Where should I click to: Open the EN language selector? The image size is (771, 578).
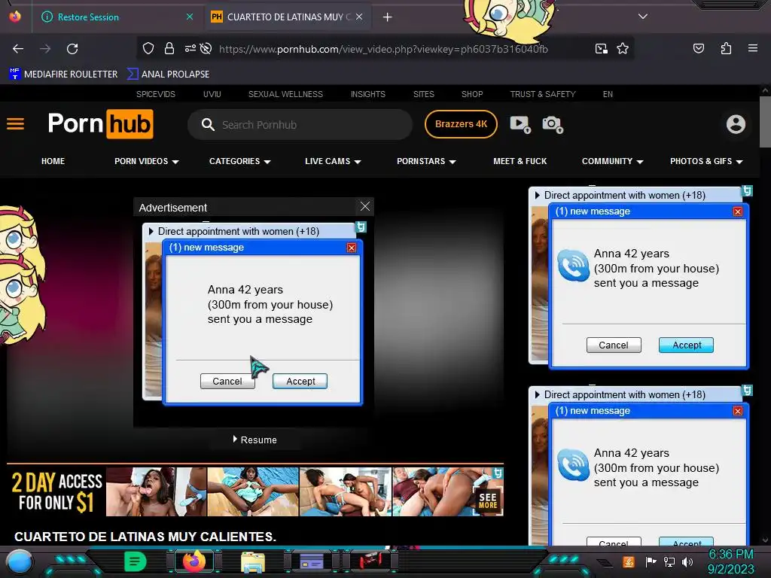pos(608,94)
